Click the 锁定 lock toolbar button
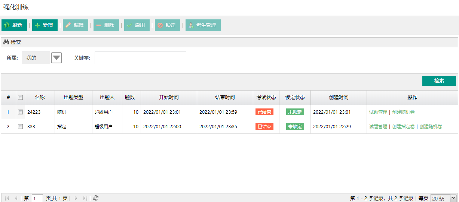 [167, 25]
